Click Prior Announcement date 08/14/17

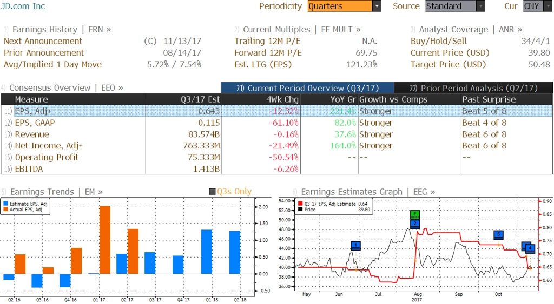click(x=182, y=53)
